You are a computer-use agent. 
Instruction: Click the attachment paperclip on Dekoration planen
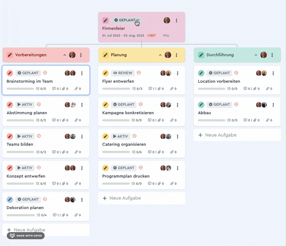tap(64, 215)
